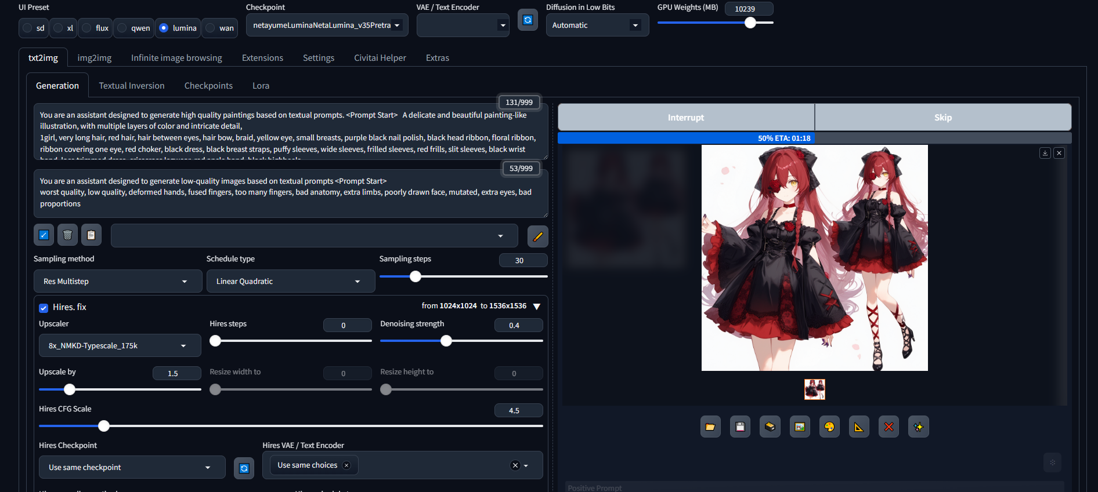The image size is (1098, 492).
Task: Click the Denoising strength number field
Action: [518, 325]
